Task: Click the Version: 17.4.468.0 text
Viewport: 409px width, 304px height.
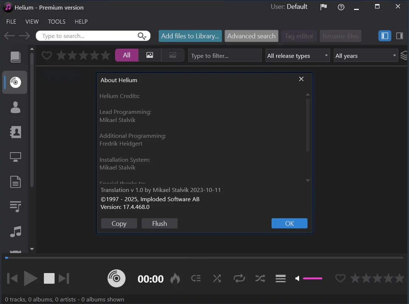Action: point(125,207)
